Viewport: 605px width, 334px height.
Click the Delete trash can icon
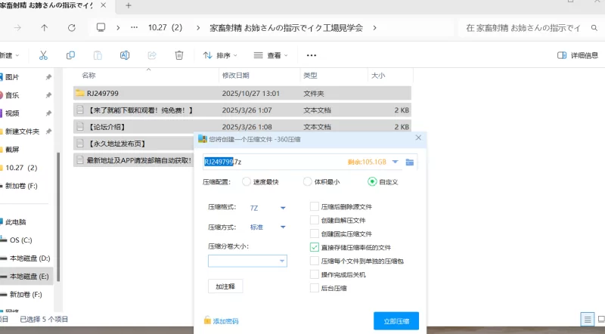(x=179, y=55)
